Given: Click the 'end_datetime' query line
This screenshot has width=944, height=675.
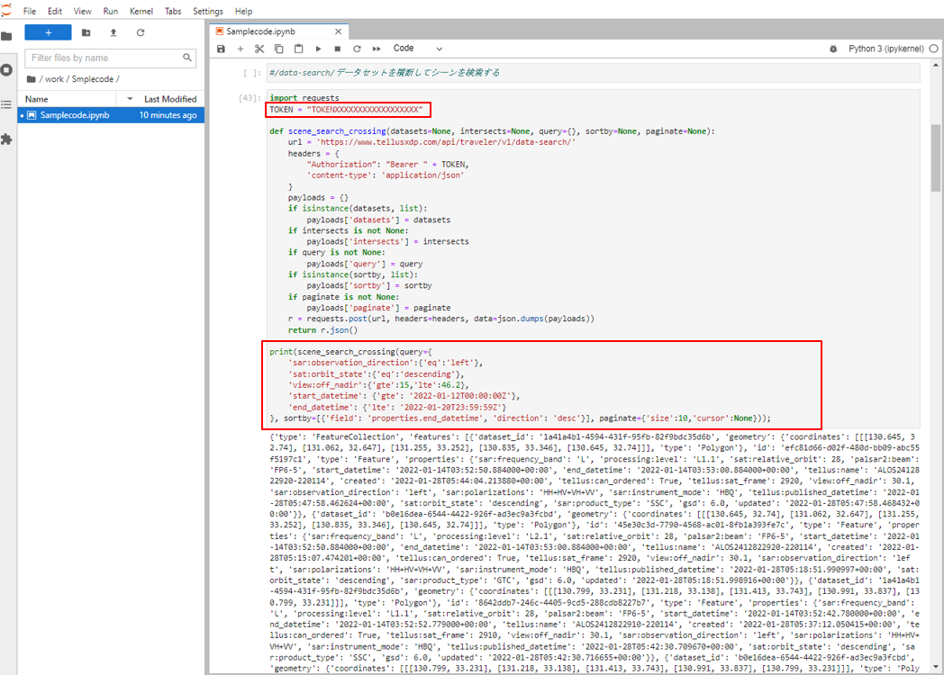Looking at the screenshot, I should coord(397,408).
